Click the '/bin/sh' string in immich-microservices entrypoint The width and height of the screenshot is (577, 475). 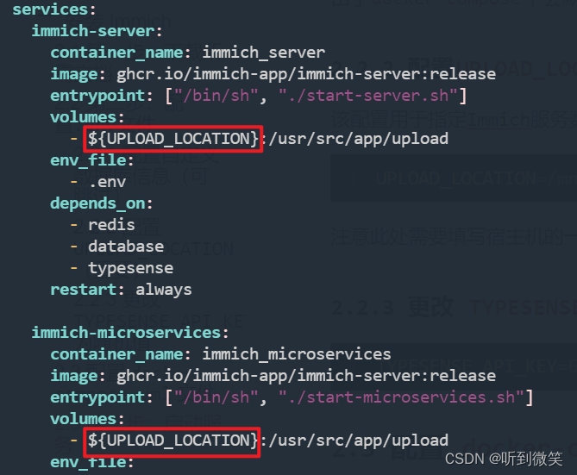point(216,397)
